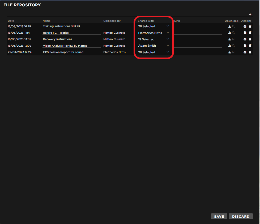The image size is (260, 224).
Task: Open the Eleftherios Nittis shared-with dropdown
Action: point(168,33)
